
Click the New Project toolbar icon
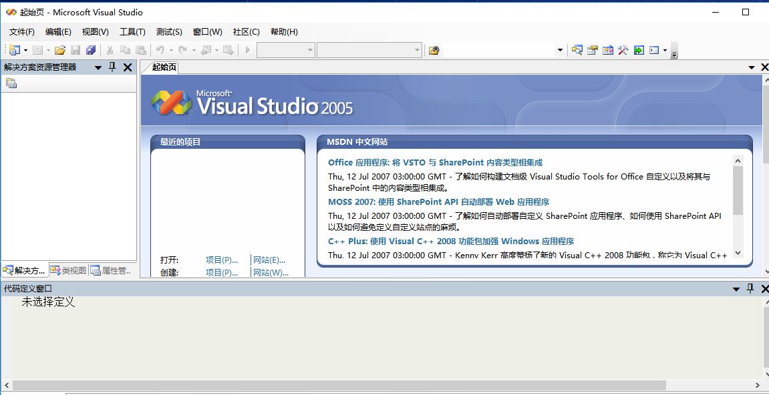coord(14,50)
